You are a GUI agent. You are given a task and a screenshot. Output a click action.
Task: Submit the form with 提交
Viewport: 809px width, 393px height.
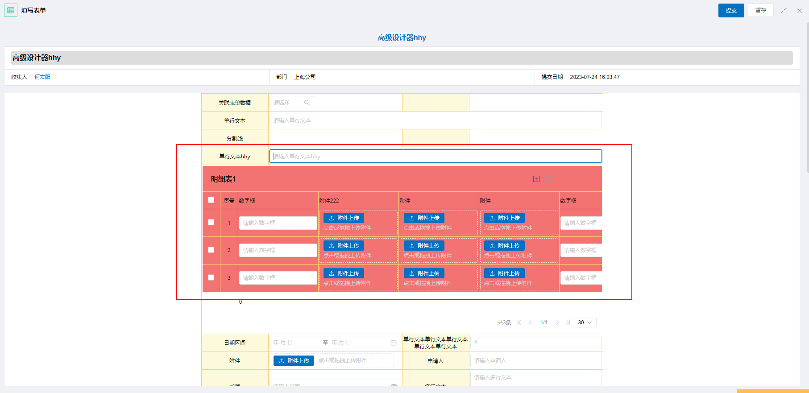[731, 10]
